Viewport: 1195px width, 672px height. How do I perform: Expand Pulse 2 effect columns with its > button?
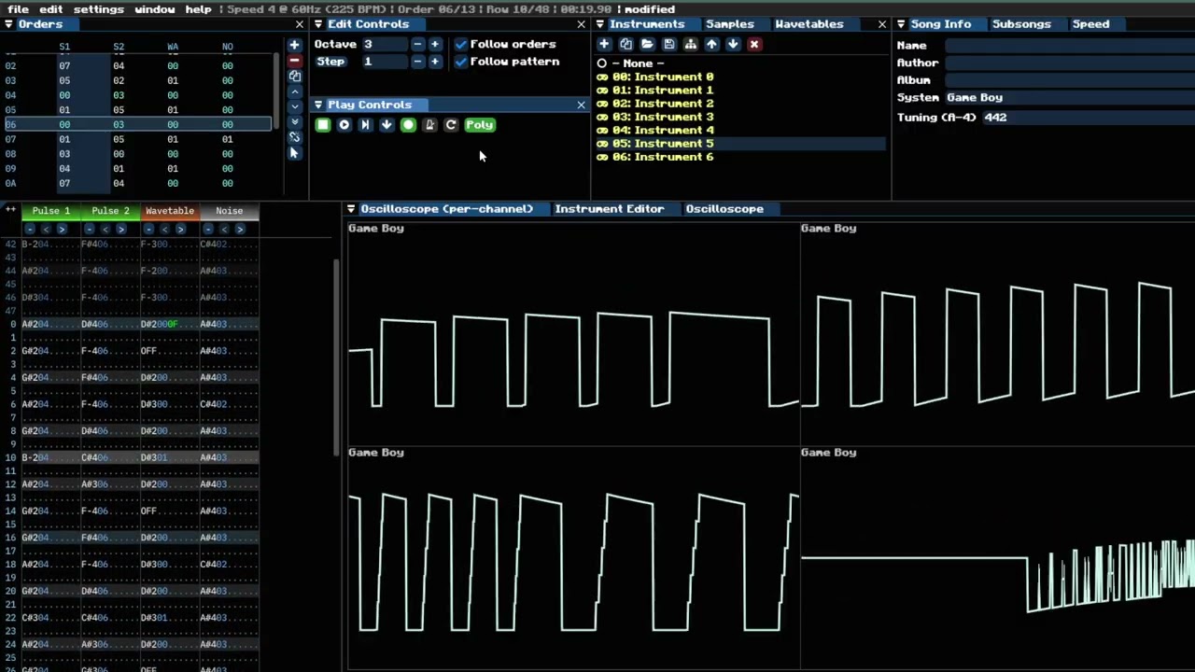tap(121, 230)
